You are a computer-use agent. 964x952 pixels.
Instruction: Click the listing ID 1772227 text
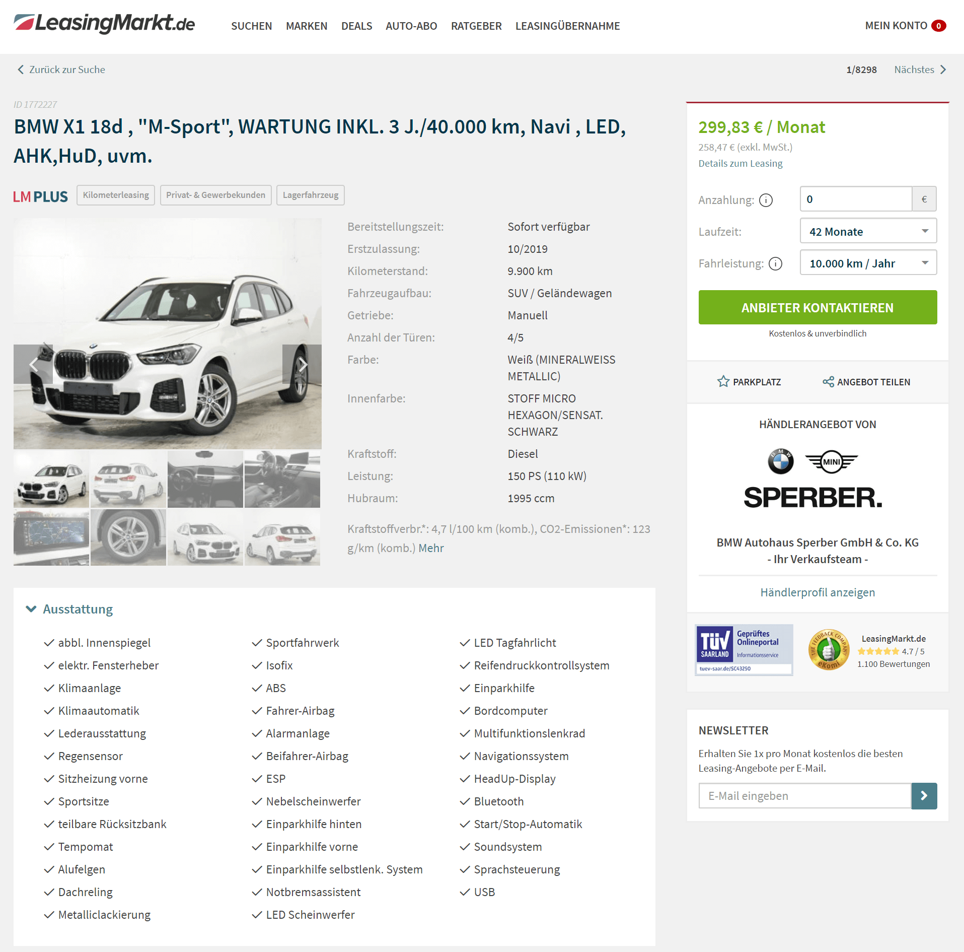[x=35, y=105]
